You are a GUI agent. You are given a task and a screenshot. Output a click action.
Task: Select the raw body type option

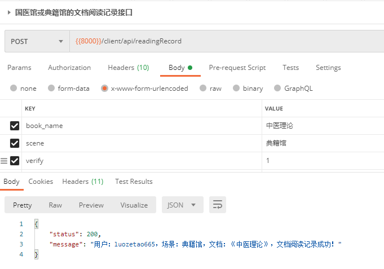click(x=210, y=89)
